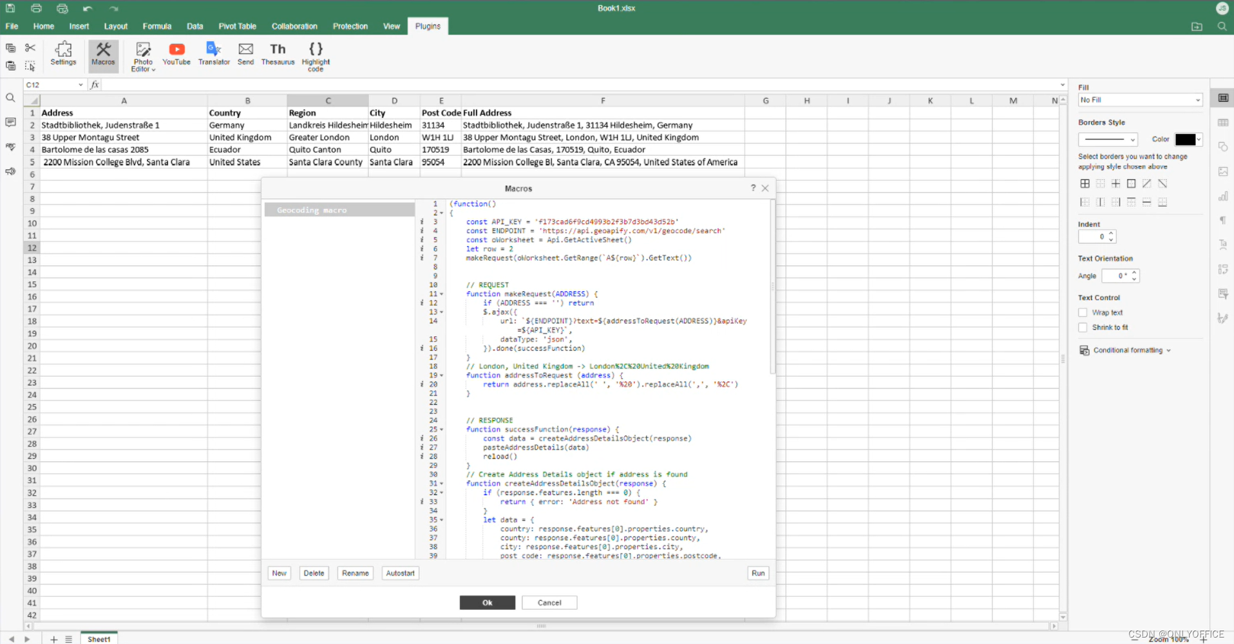The width and height of the screenshot is (1234, 644).
Task: Click the Paste icon
Action: pos(10,66)
